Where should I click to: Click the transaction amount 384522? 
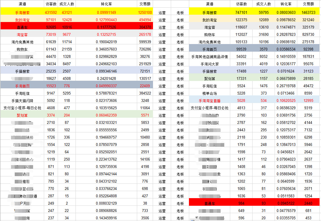coord(145,93)
